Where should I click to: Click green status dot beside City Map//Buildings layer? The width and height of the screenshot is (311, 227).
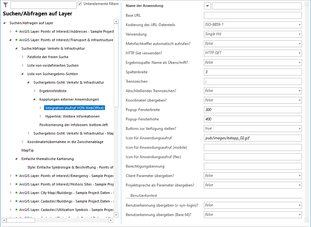click(16, 193)
